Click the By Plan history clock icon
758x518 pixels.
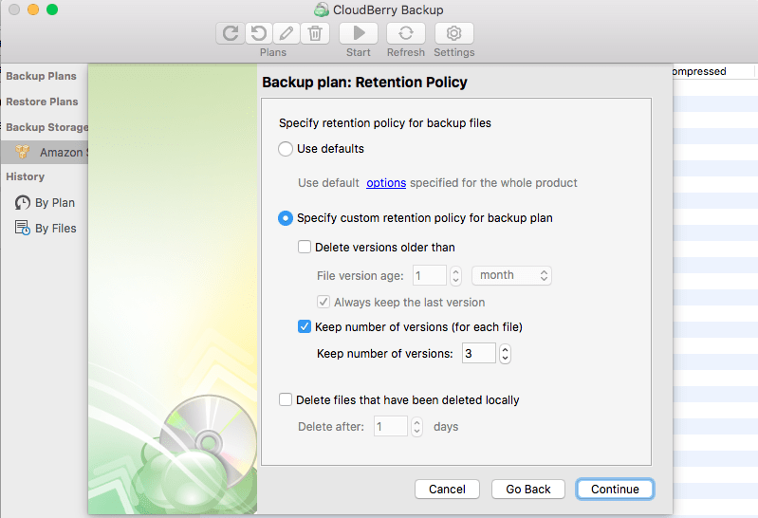[22, 202]
